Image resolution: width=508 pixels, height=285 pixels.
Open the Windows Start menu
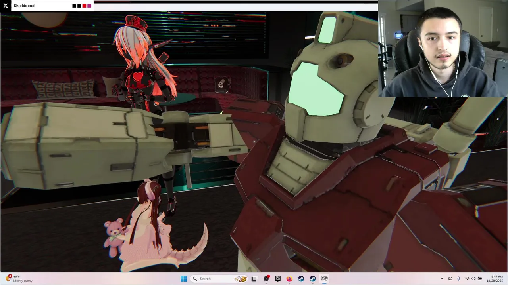click(184, 279)
